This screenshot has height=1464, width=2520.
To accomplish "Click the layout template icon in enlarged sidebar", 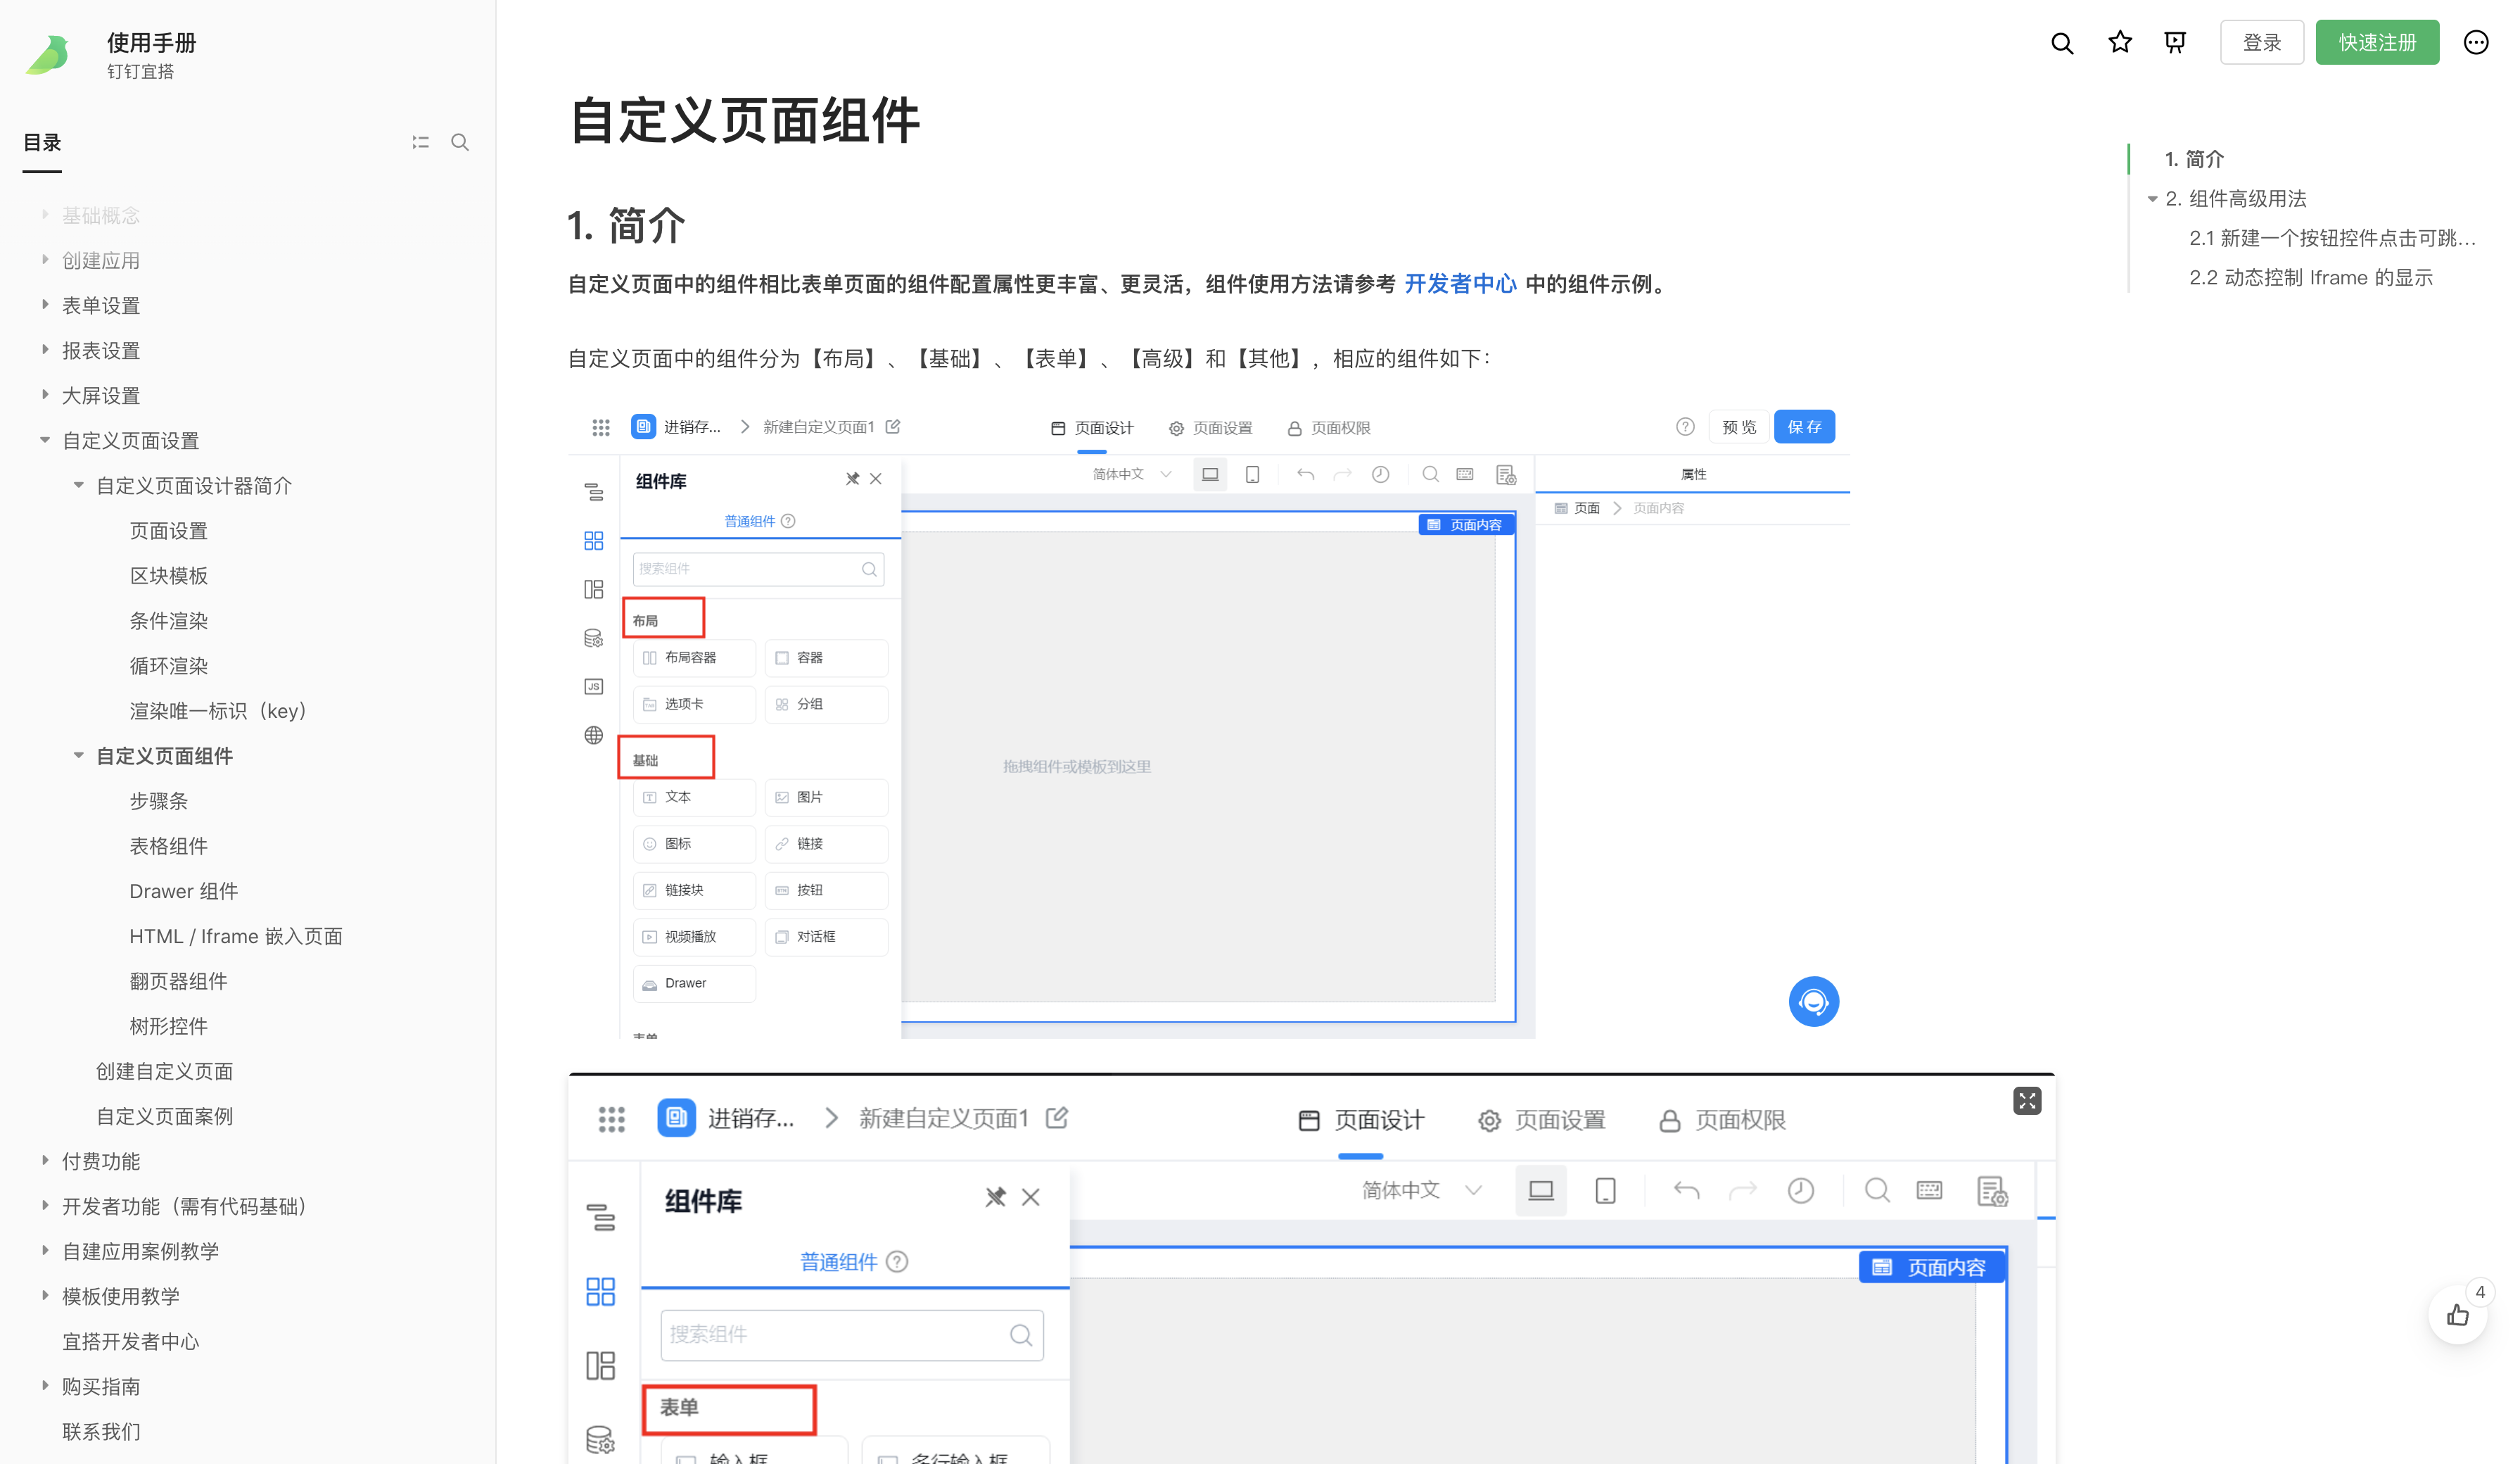I will point(601,1366).
